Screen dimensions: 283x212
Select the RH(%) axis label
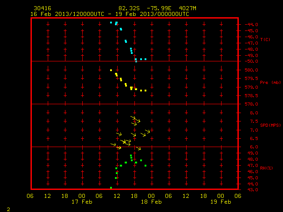click(266, 168)
